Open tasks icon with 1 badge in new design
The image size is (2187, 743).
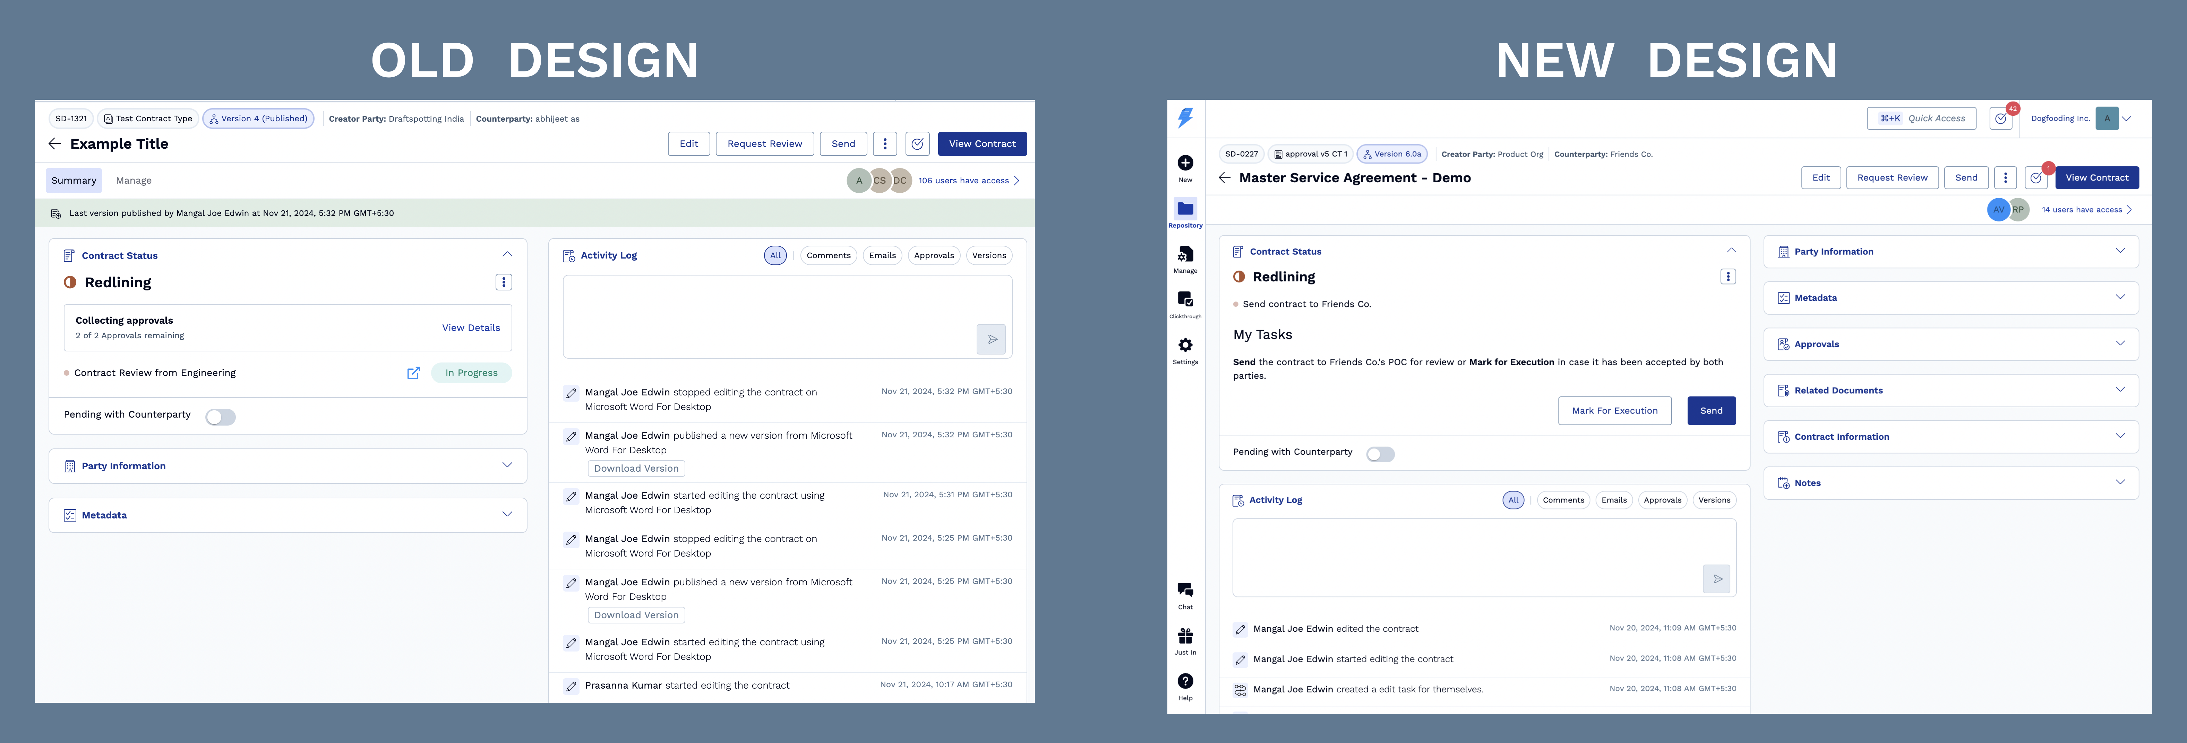(x=2036, y=178)
